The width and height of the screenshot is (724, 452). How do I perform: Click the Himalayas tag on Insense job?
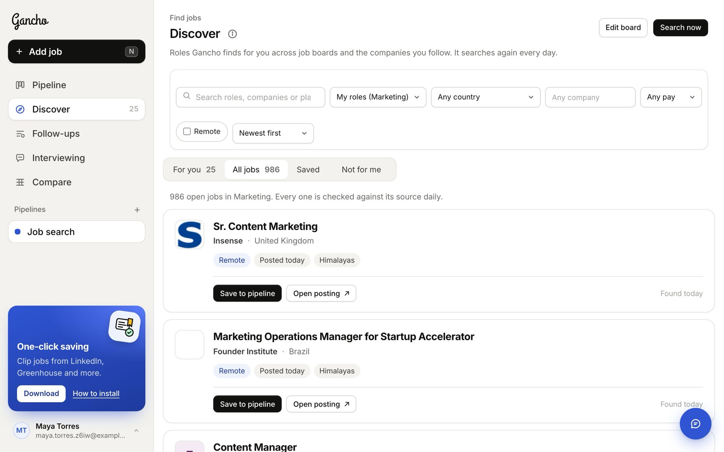337,260
